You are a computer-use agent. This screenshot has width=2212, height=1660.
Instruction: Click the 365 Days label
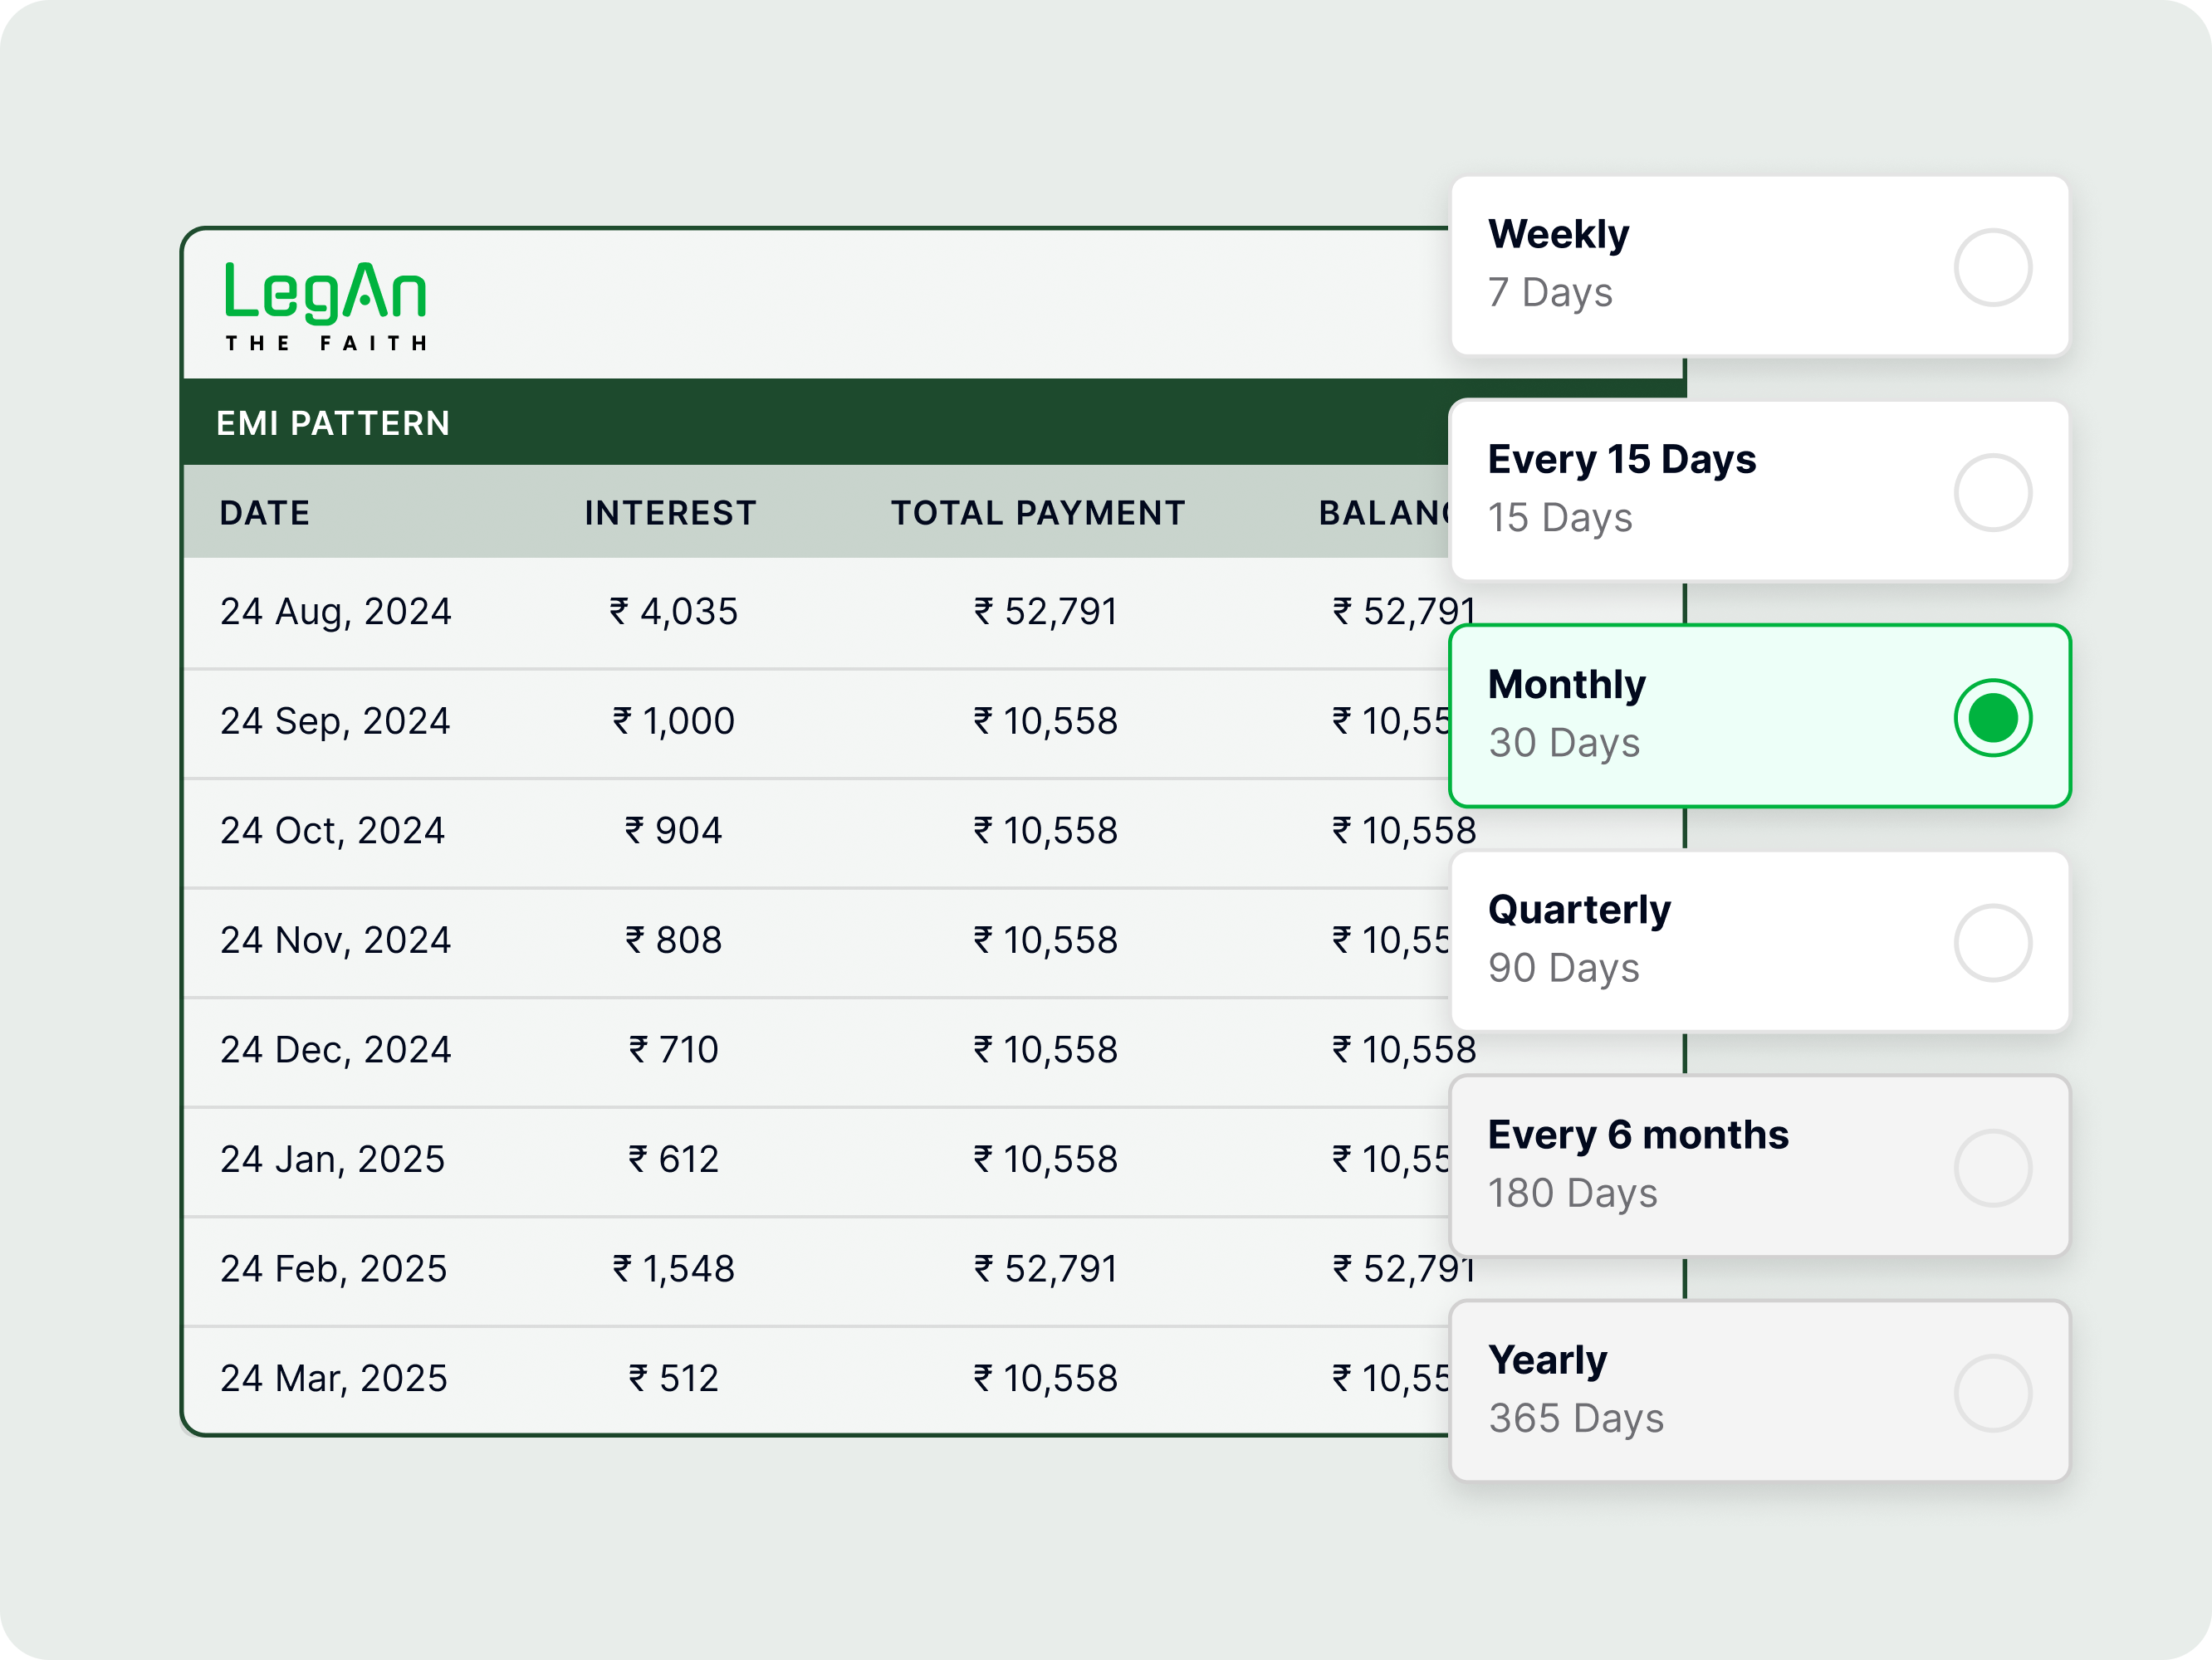coord(1575,1418)
